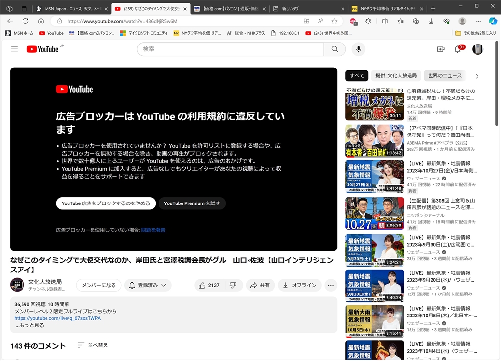Image resolution: width=501 pixels, height=361 pixels.
Task: Click the browser address bar URL
Action: pyautogui.click(x=122, y=21)
